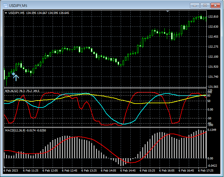Click price level 131.920 on price scale
Viewport: 224px width, 177px height.
coord(213,67)
